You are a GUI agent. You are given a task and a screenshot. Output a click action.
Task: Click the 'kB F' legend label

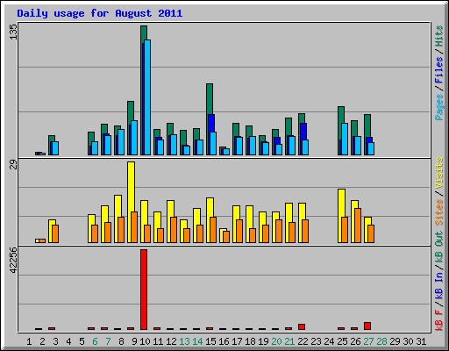click(x=438, y=320)
